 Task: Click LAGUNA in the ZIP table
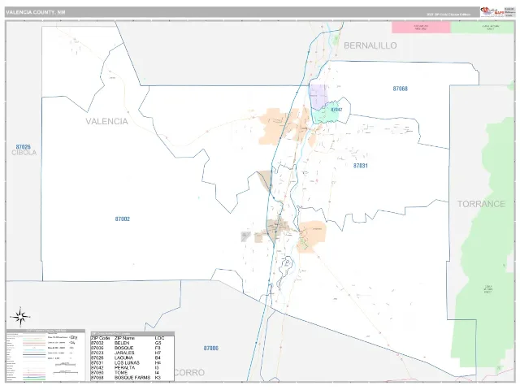pos(123,357)
